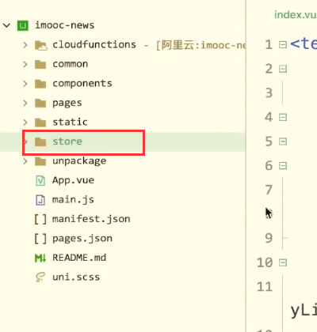Click the components folder icon

tap(40, 84)
